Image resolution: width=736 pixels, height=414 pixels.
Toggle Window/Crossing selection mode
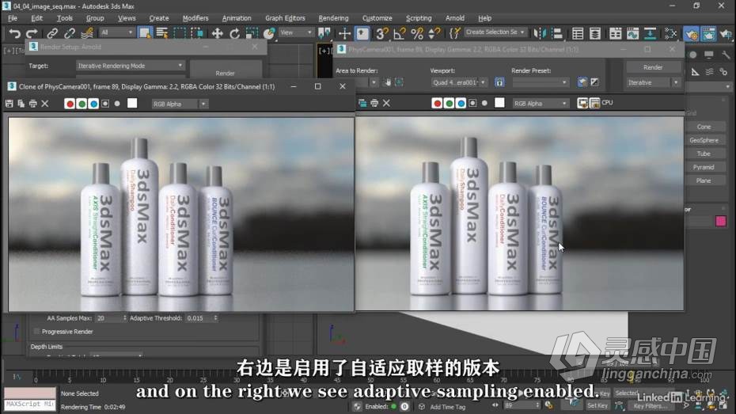pos(197,33)
